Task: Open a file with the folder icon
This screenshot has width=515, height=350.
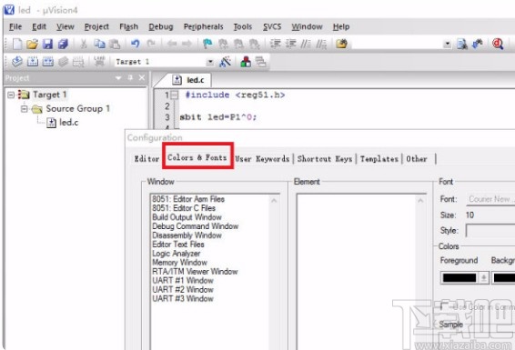Action: coord(32,44)
